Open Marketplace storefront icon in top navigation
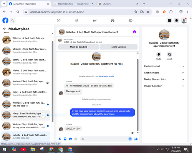This screenshot has height=153, width=192. [x=94, y=20]
